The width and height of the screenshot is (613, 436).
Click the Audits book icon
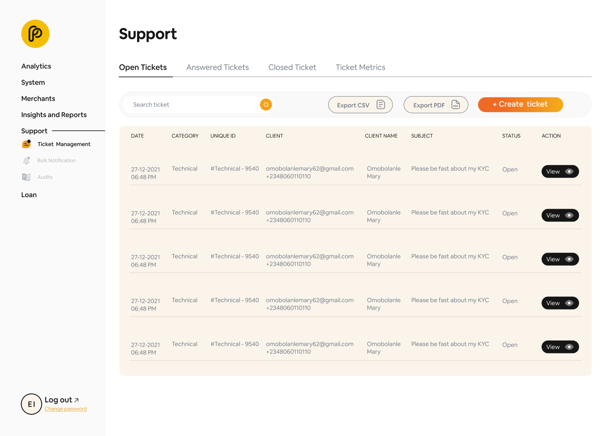[26, 177]
